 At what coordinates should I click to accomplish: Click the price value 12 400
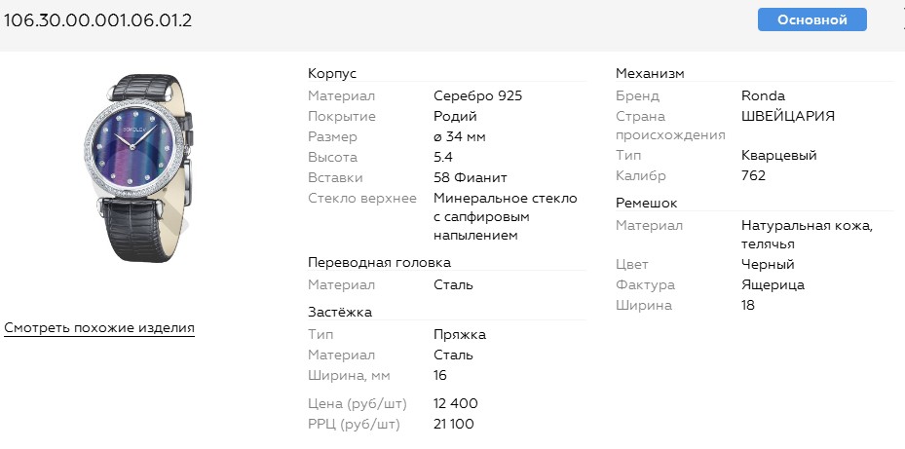[x=455, y=403]
